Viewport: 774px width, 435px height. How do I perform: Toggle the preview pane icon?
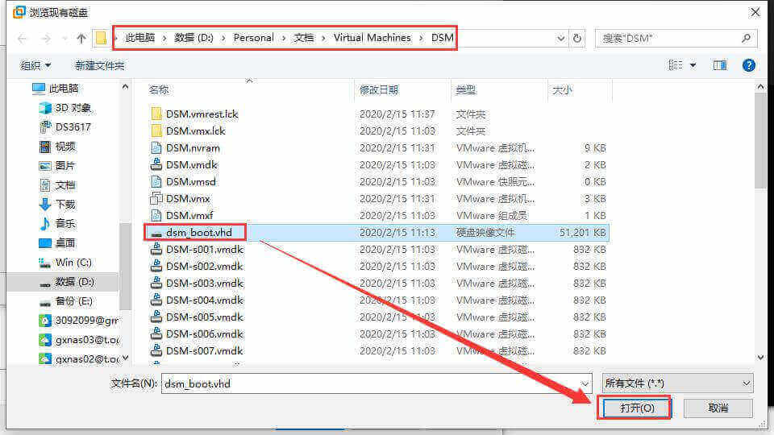720,65
